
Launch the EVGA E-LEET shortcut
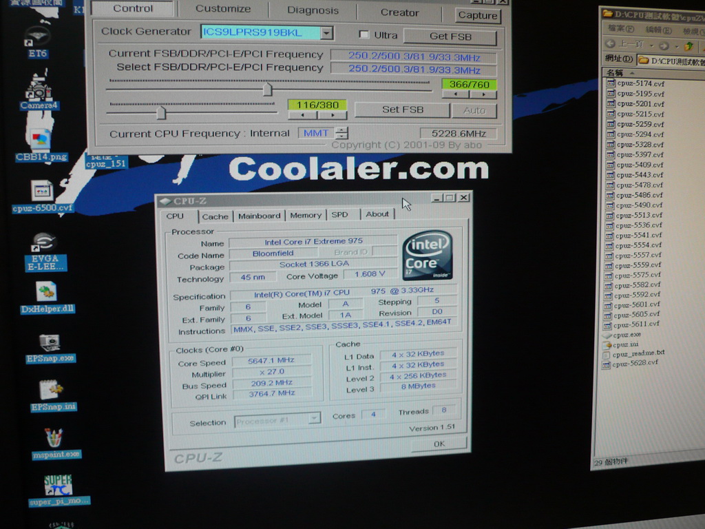click(x=46, y=251)
